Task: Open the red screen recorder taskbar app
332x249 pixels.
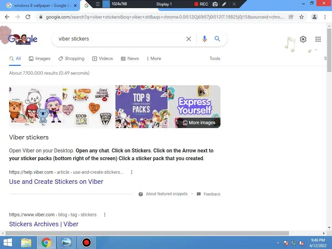Action: (86, 243)
